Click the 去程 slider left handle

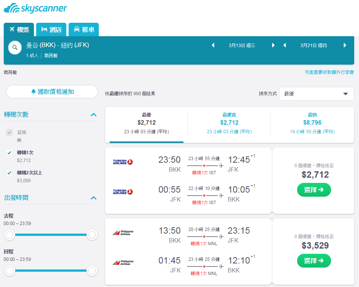point(10,235)
